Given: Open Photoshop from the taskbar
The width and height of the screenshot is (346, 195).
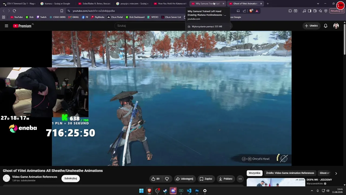Looking at the screenshot, I should pyautogui.click(x=197, y=191).
